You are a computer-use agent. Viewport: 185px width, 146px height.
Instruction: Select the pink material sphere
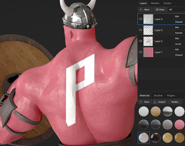click(x=179, y=125)
